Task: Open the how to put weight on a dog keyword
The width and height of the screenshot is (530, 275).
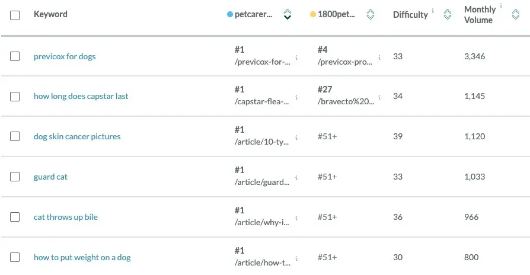Action: pyautogui.click(x=82, y=257)
